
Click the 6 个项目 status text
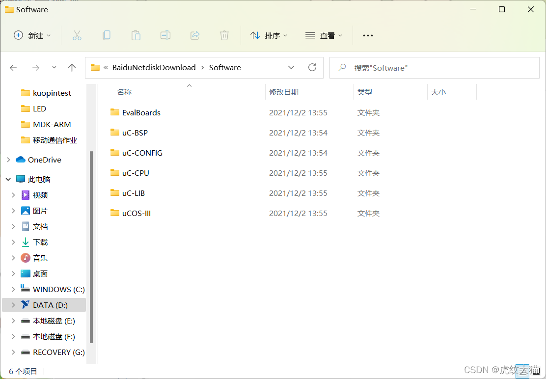coord(23,371)
